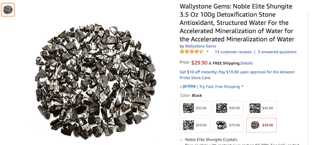The width and height of the screenshot is (315, 145).
Task: Click the Try Fast, Free Shipping link
Action: coord(219,87)
